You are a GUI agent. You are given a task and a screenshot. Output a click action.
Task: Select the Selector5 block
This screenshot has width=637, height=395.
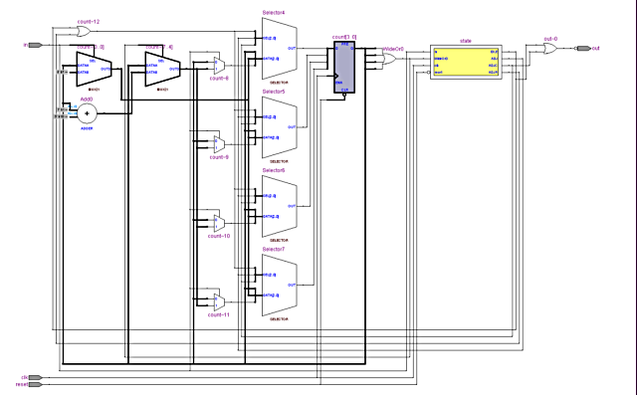click(x=279, y=127)
